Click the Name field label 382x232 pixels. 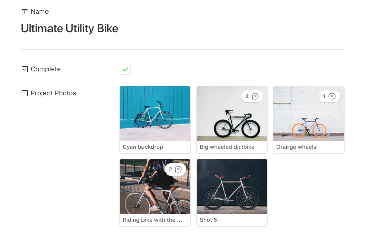(40, 12)
